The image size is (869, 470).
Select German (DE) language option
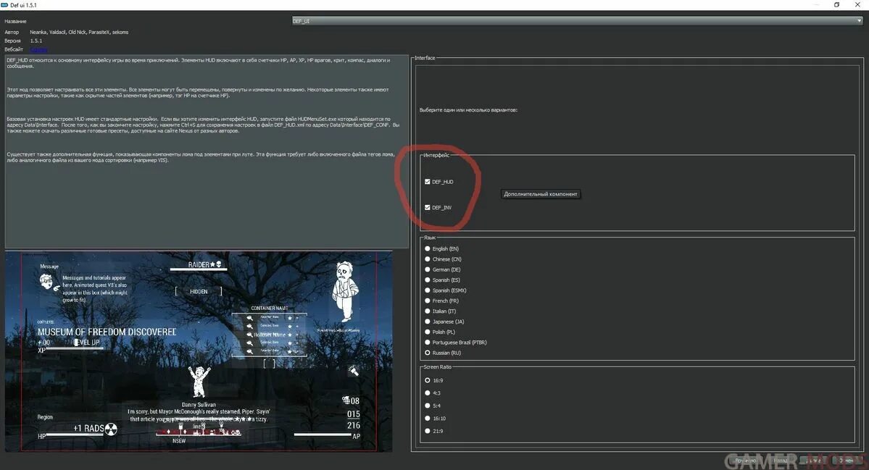coord(428,269)
